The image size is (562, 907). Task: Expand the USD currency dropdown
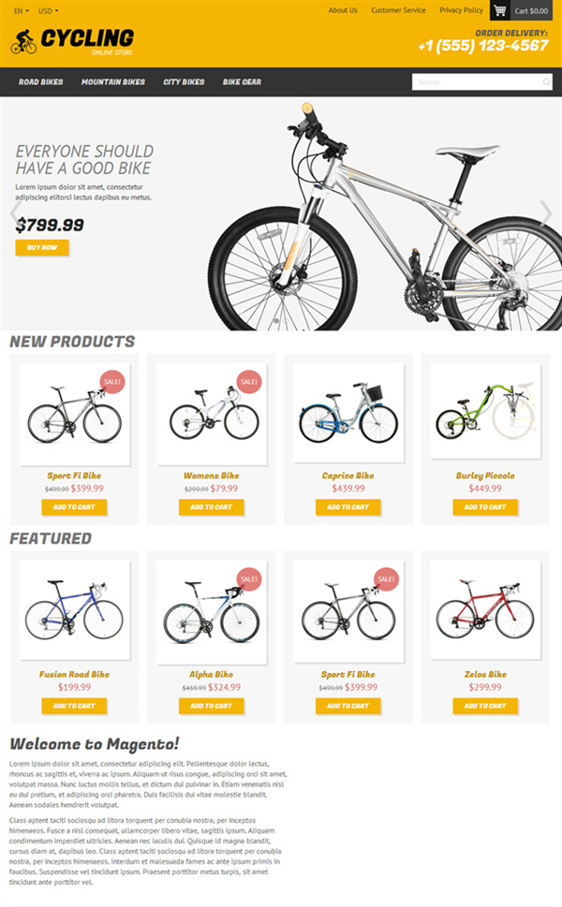pos(48,11)
